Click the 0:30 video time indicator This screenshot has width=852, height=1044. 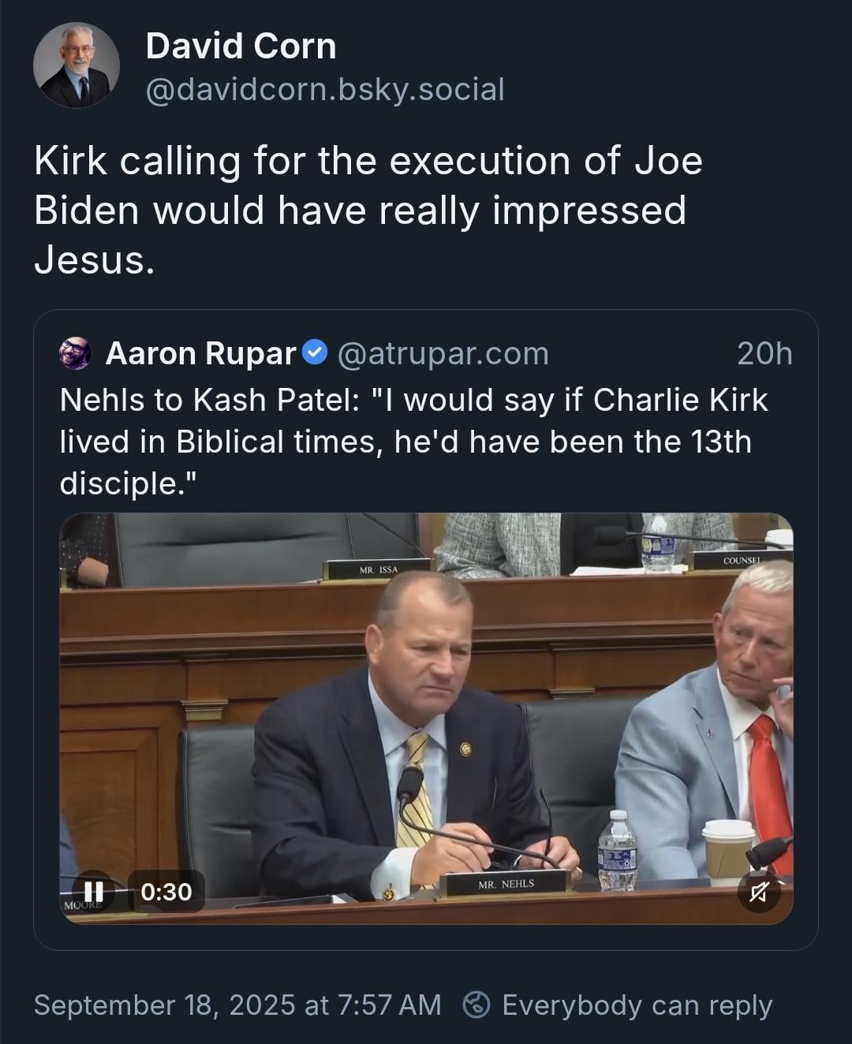[x=166, y=891]
